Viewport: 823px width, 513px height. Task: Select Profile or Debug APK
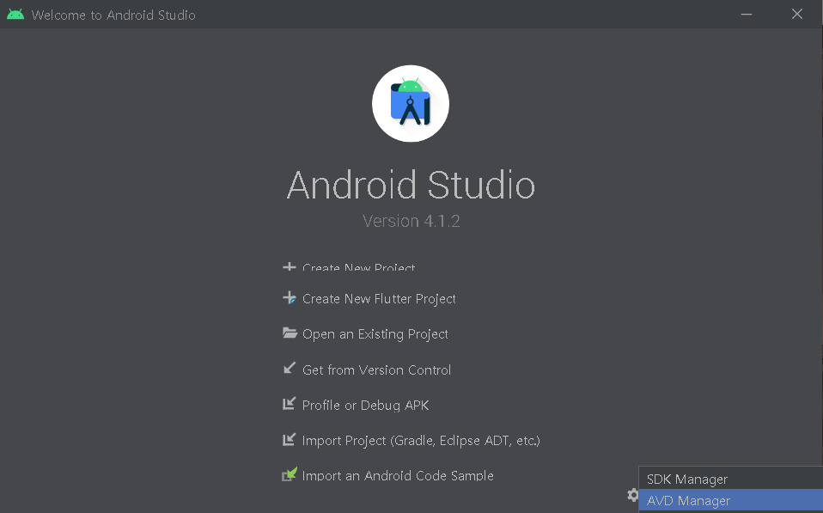365,405
